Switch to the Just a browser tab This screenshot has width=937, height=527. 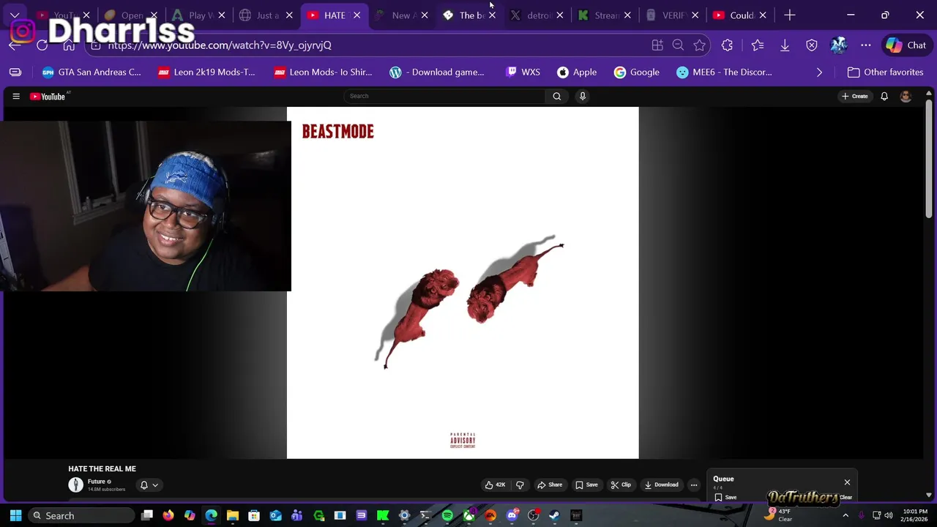[266, 15]
